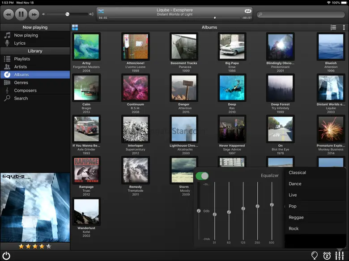Screen dimensions: 349x261
Task: Open the Blueish album cover
Action: click(331, 46)
